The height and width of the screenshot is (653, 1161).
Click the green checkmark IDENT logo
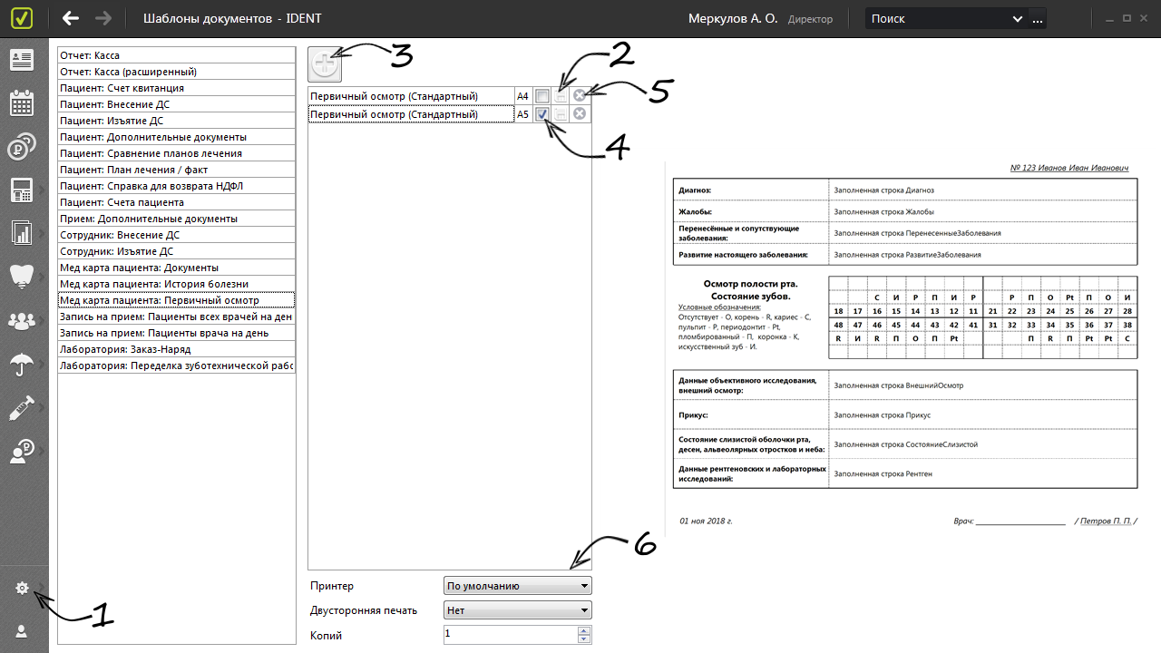pyautogui.click(x=24, y=18)
